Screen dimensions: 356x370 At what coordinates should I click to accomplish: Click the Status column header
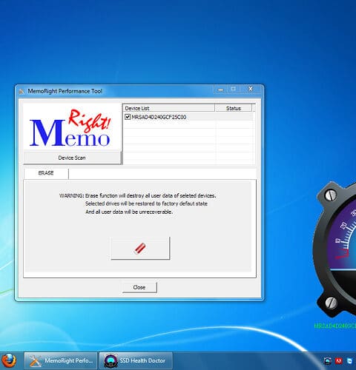coord(234,108)
